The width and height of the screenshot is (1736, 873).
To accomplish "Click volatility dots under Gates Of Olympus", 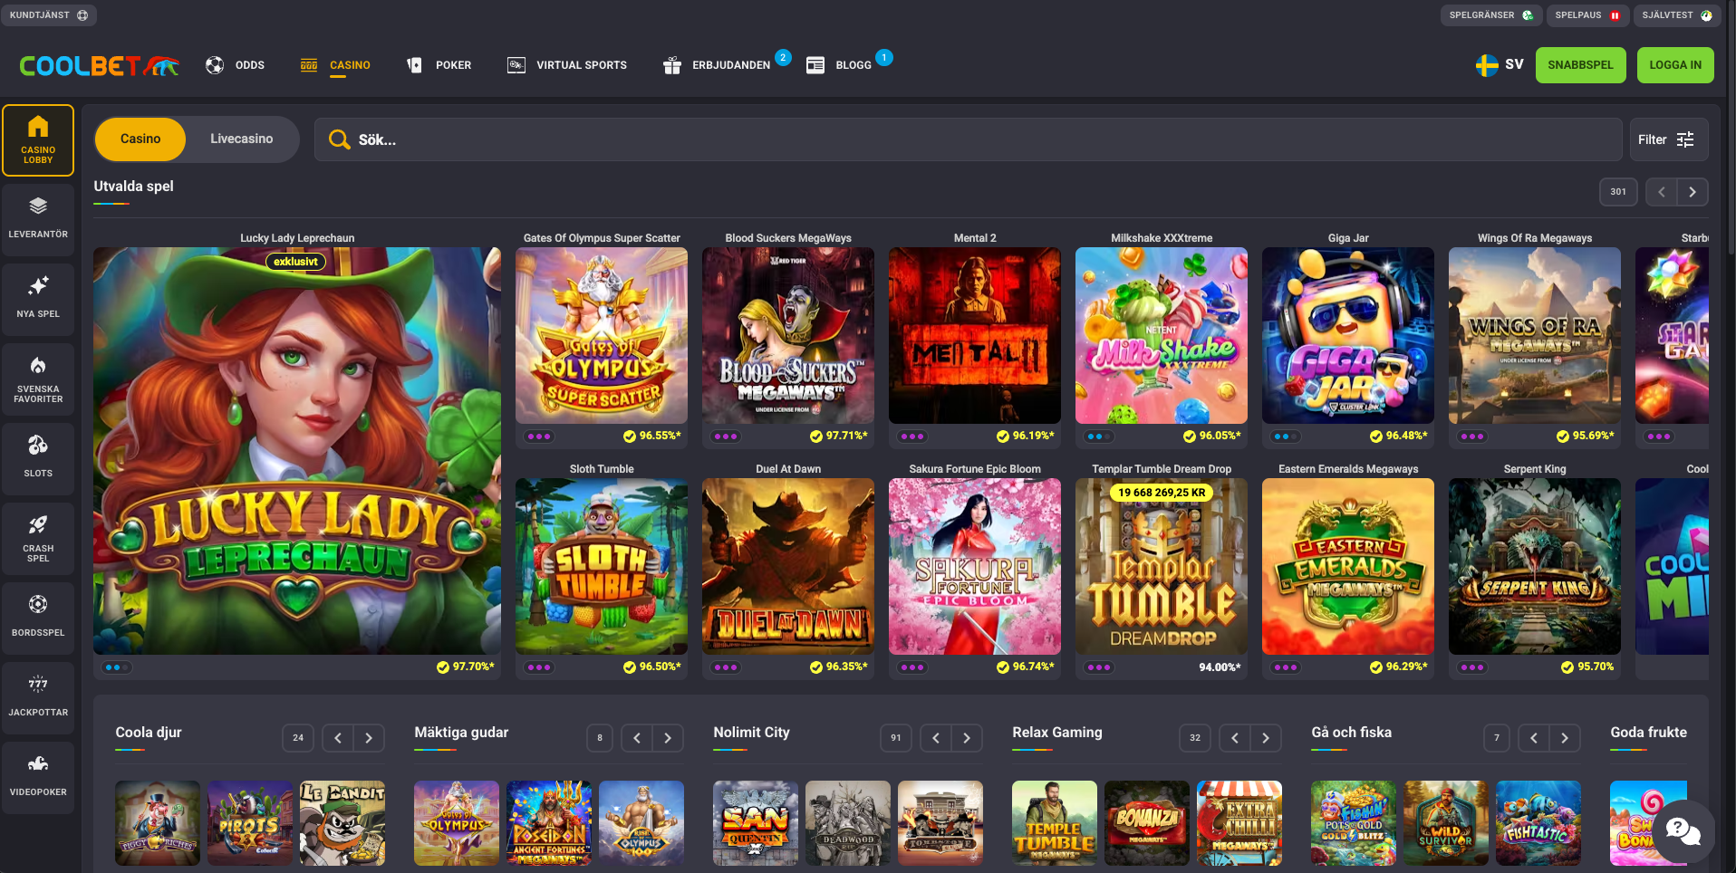I will pos(539,436).
